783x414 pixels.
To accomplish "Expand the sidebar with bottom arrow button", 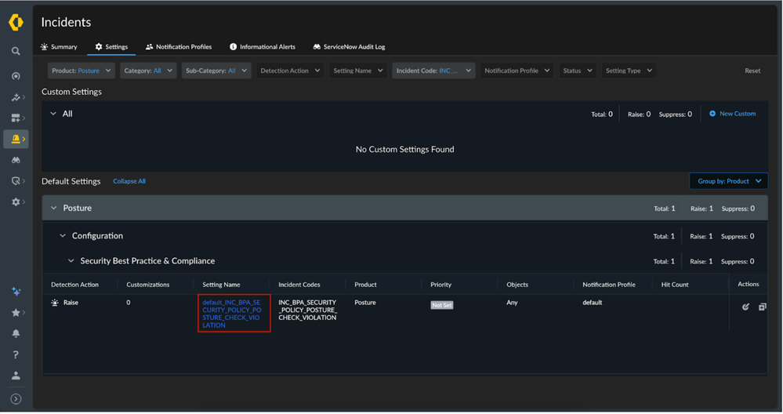I will click(x=16, y=399).
